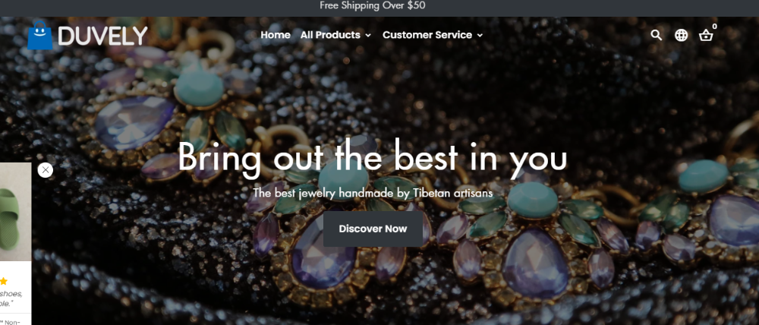Click the italic review quote in popup
The height and width of the screenshot is (325, 759).
click(x=11, y=298)
